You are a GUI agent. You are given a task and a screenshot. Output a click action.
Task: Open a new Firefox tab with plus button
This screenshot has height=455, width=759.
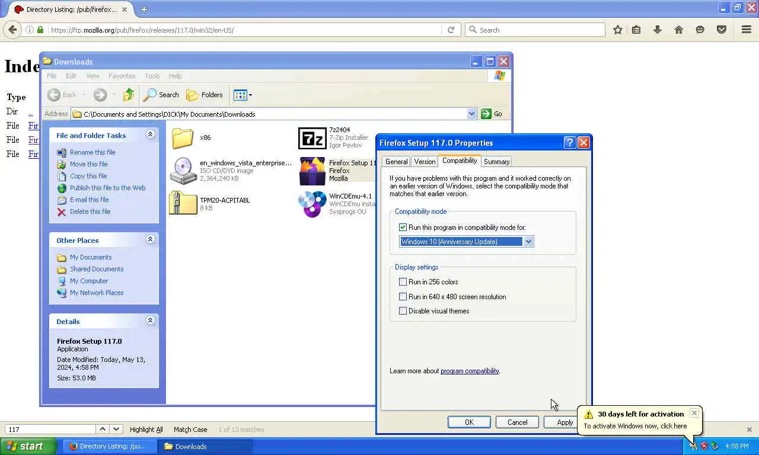[144, 9]
